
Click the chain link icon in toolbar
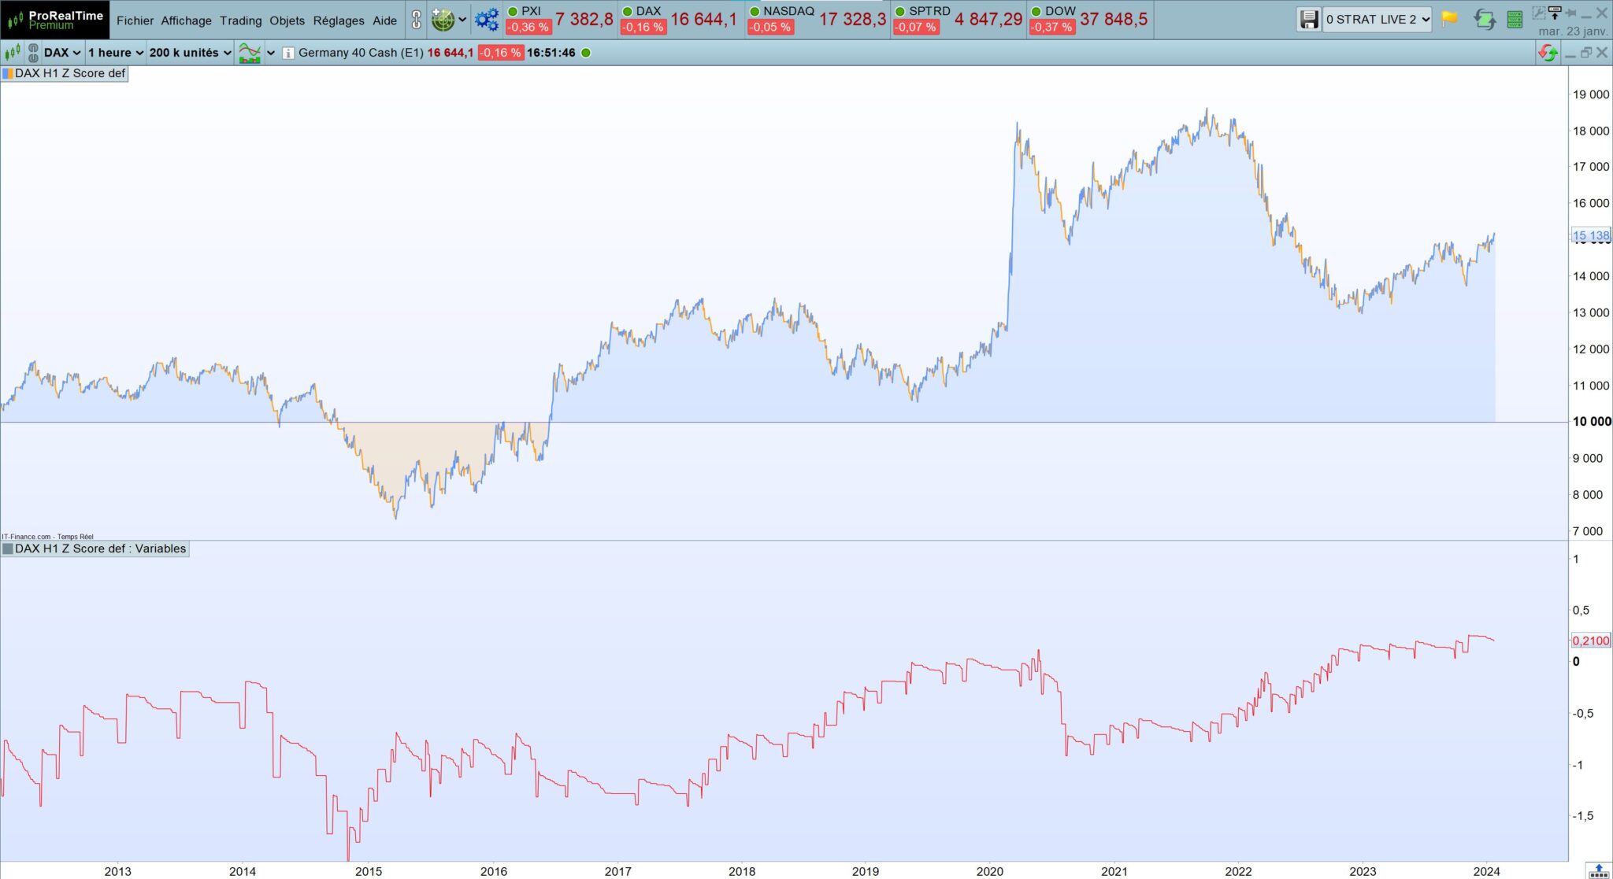(417, 20)
